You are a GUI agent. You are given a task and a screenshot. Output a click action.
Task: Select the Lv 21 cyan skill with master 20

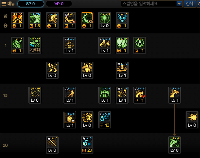pyautogui.click(x=87, y=142)
